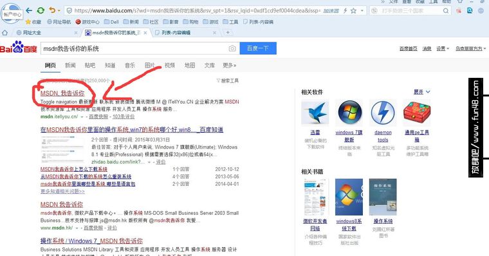The image size is (489, 256).
Task: Open the 网址导航 bookmark
Action: pyautogui.click(x=59, y=22)
